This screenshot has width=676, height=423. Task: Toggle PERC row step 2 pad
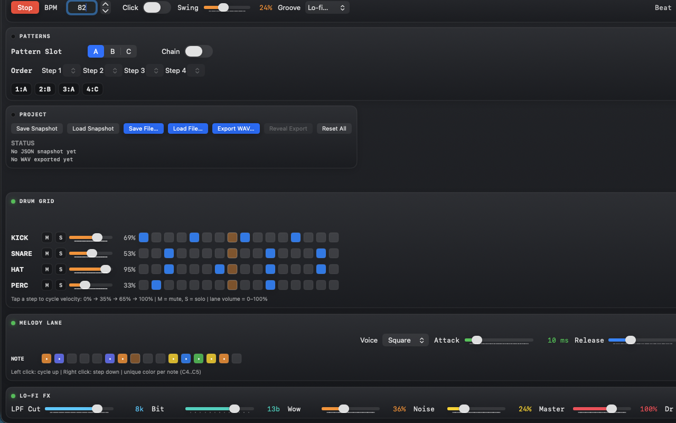click(156, 285)
